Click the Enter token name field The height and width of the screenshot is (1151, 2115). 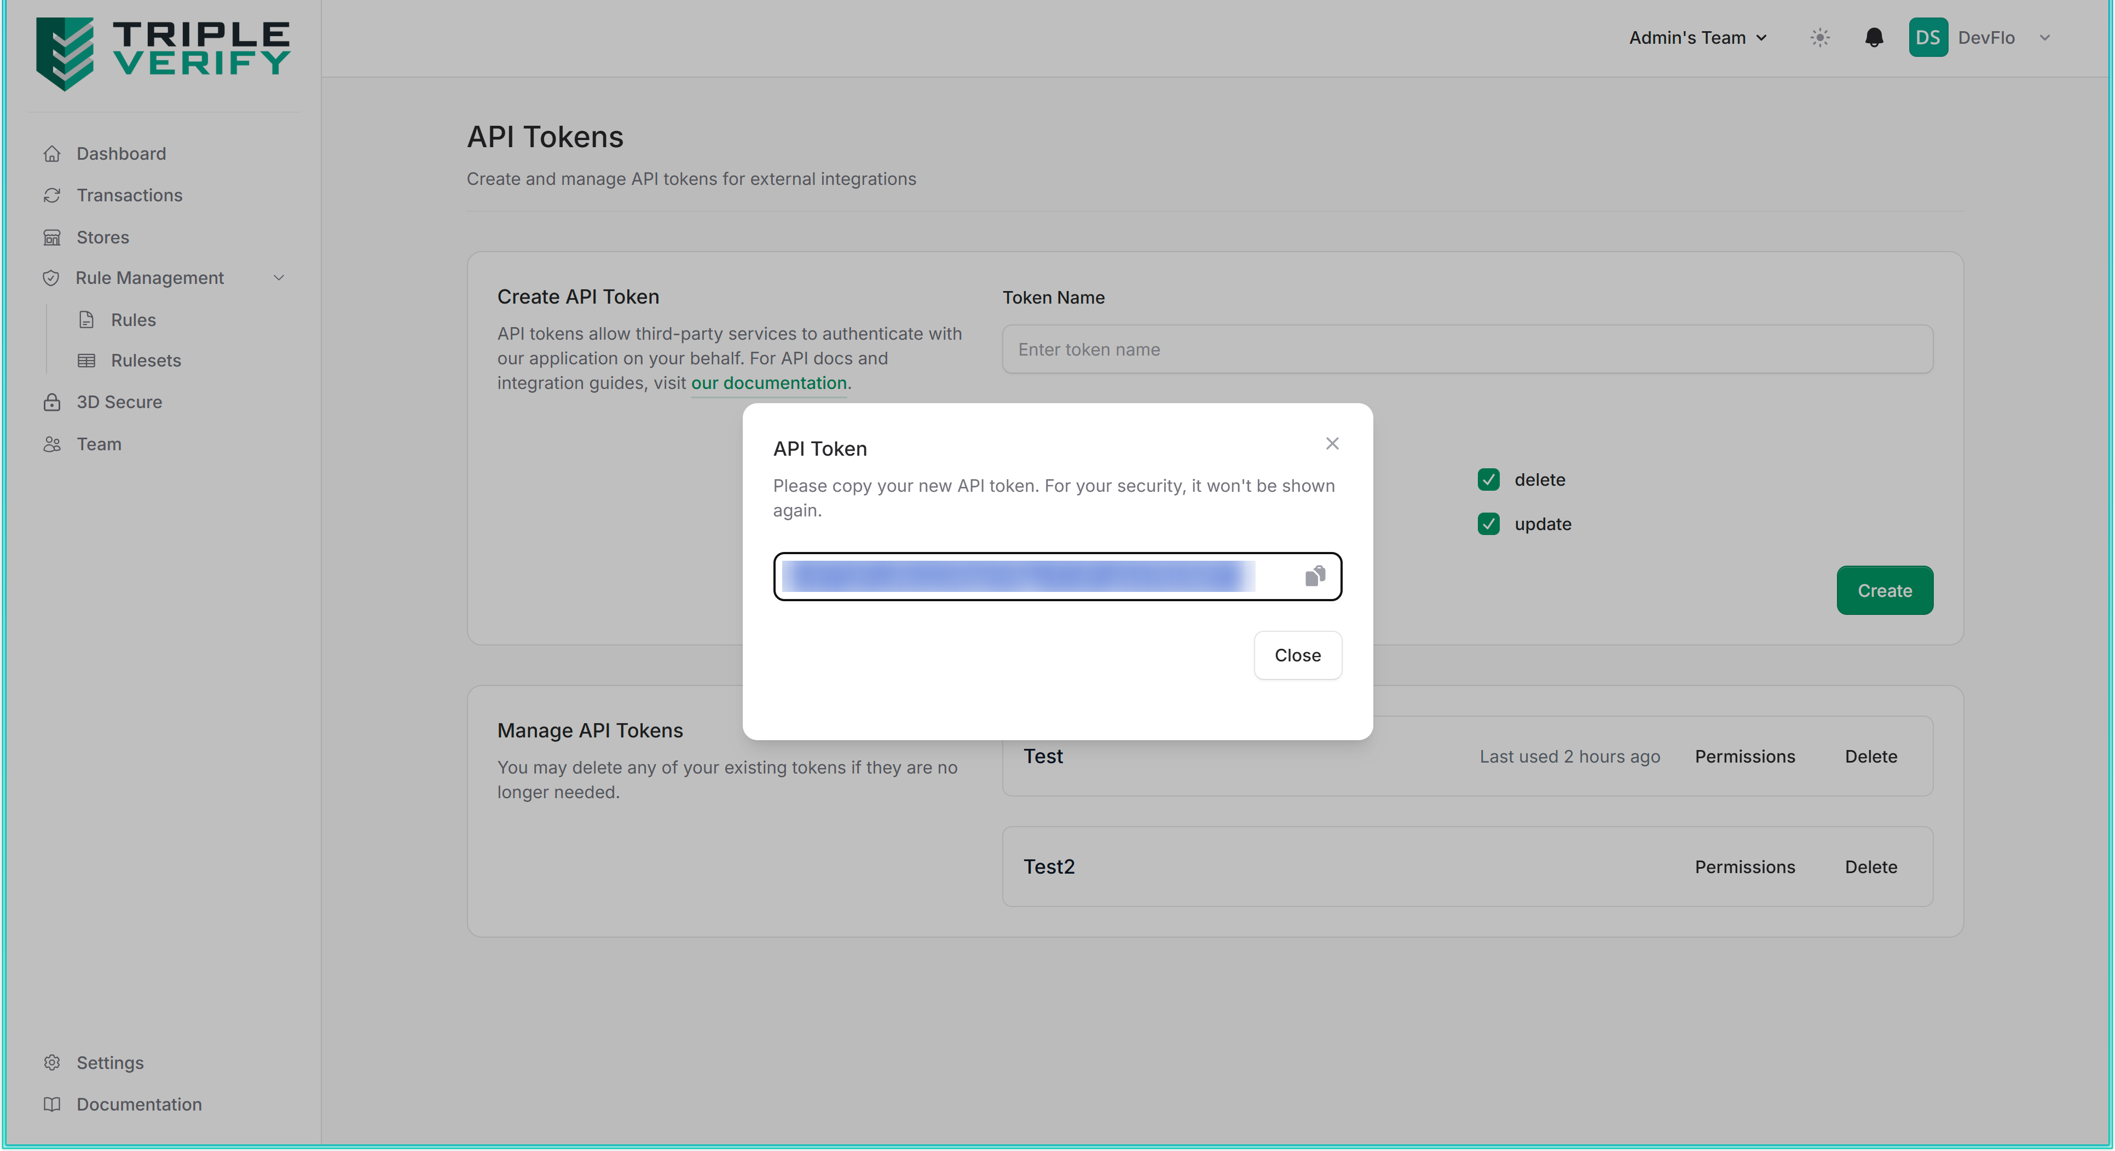click(x=1466, y=350)
